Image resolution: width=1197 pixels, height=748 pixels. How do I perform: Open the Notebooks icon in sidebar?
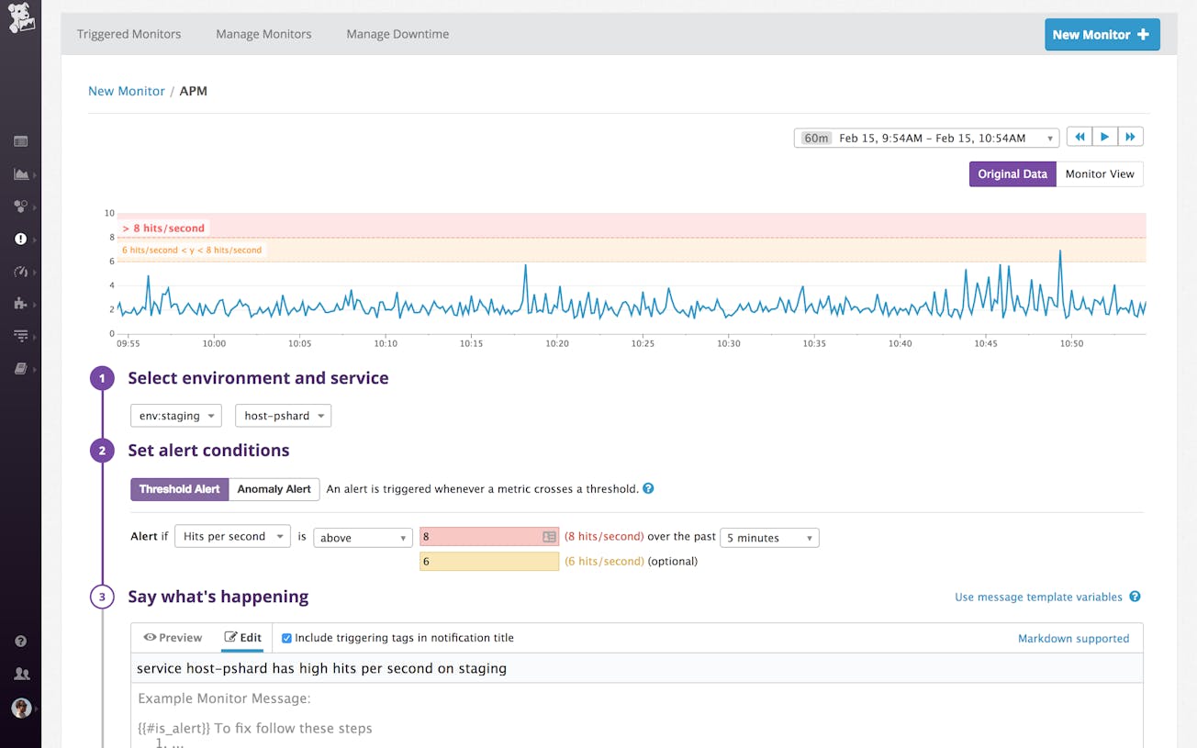(x=20, y=367)
